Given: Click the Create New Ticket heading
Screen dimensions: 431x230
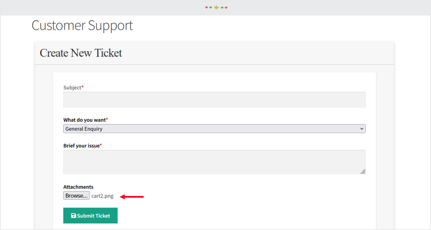Looking at the screenshot, I should (x=81, y=53).
